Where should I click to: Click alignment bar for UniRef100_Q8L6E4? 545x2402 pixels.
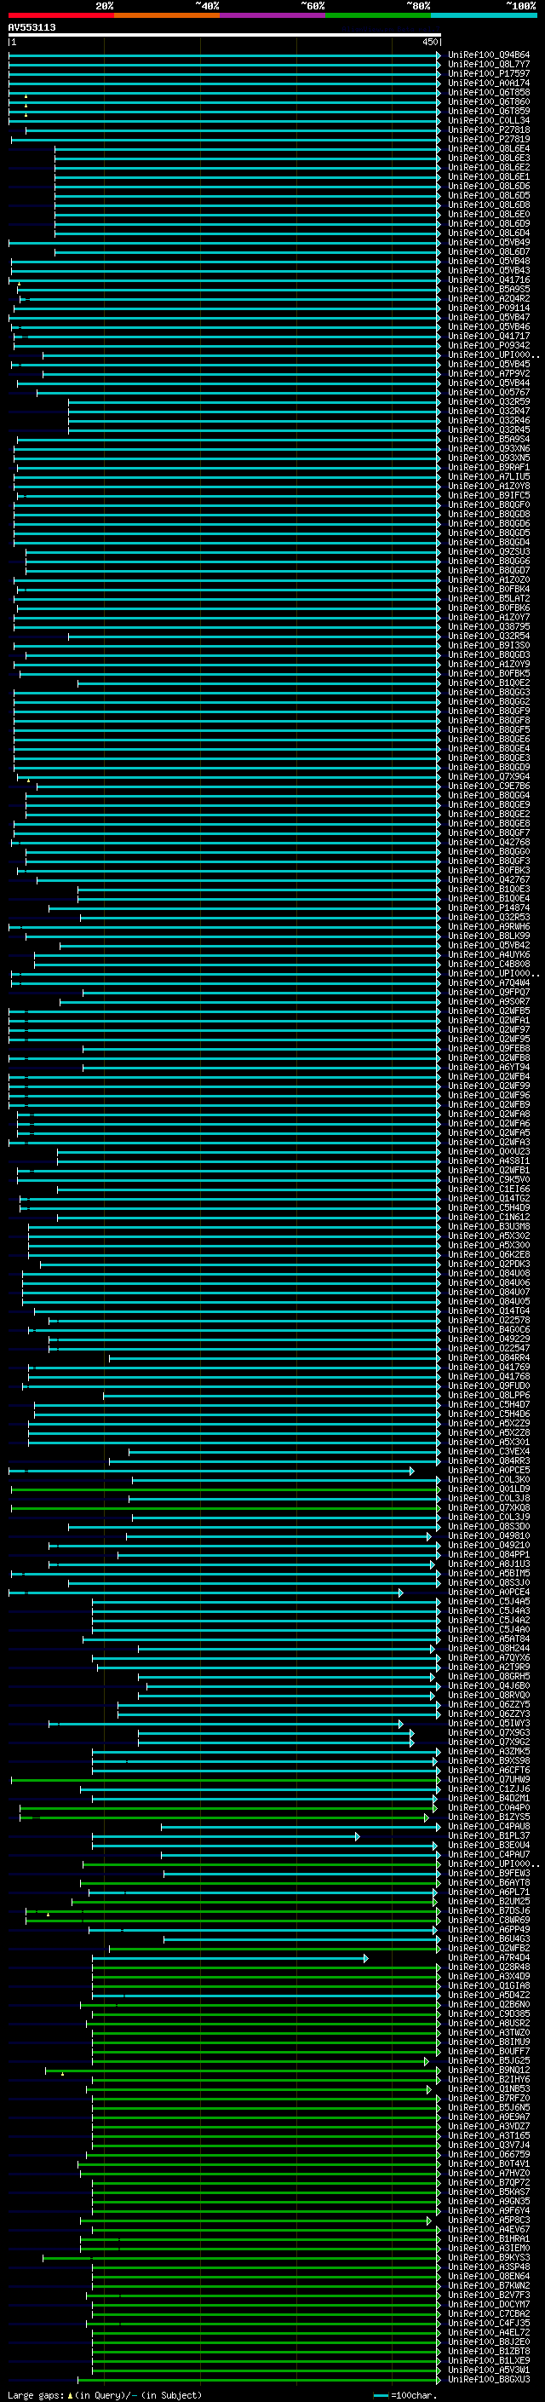point(248,148)
